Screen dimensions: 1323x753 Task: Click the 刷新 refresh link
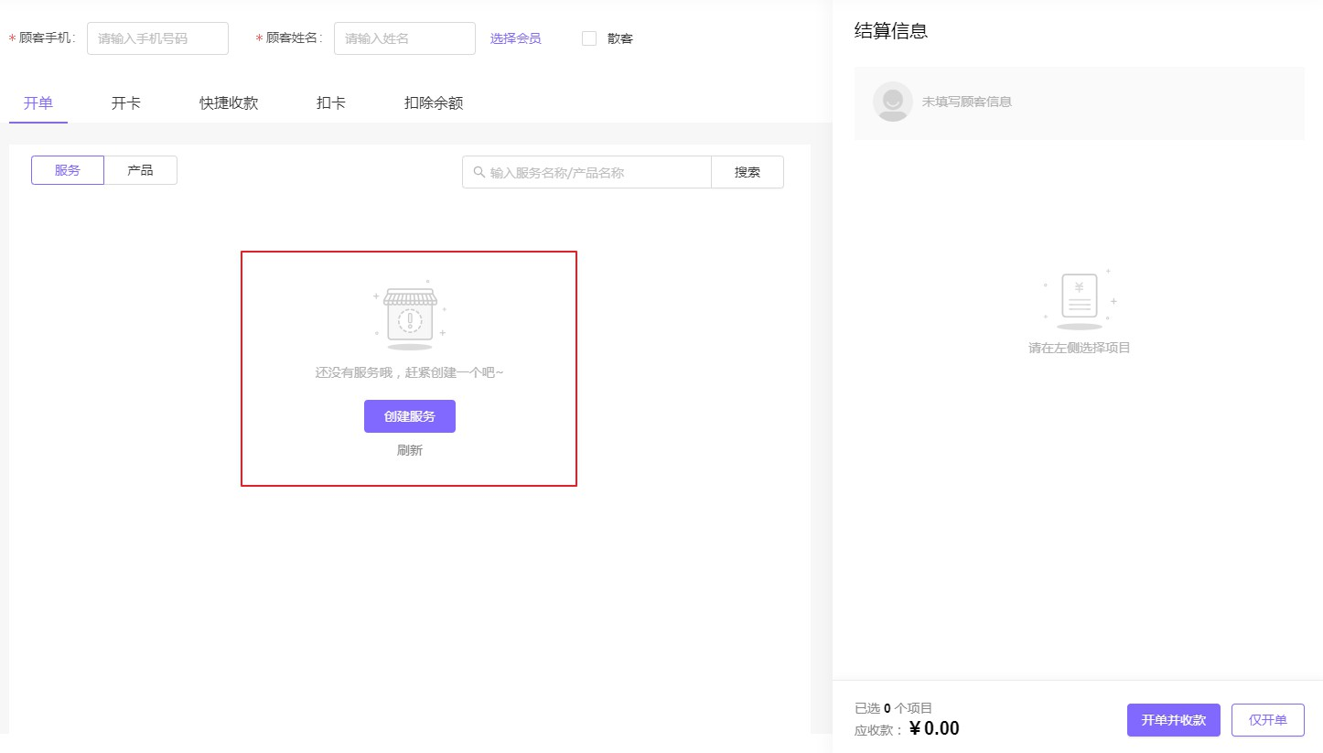pyautogui.click(x=410, y=450)
